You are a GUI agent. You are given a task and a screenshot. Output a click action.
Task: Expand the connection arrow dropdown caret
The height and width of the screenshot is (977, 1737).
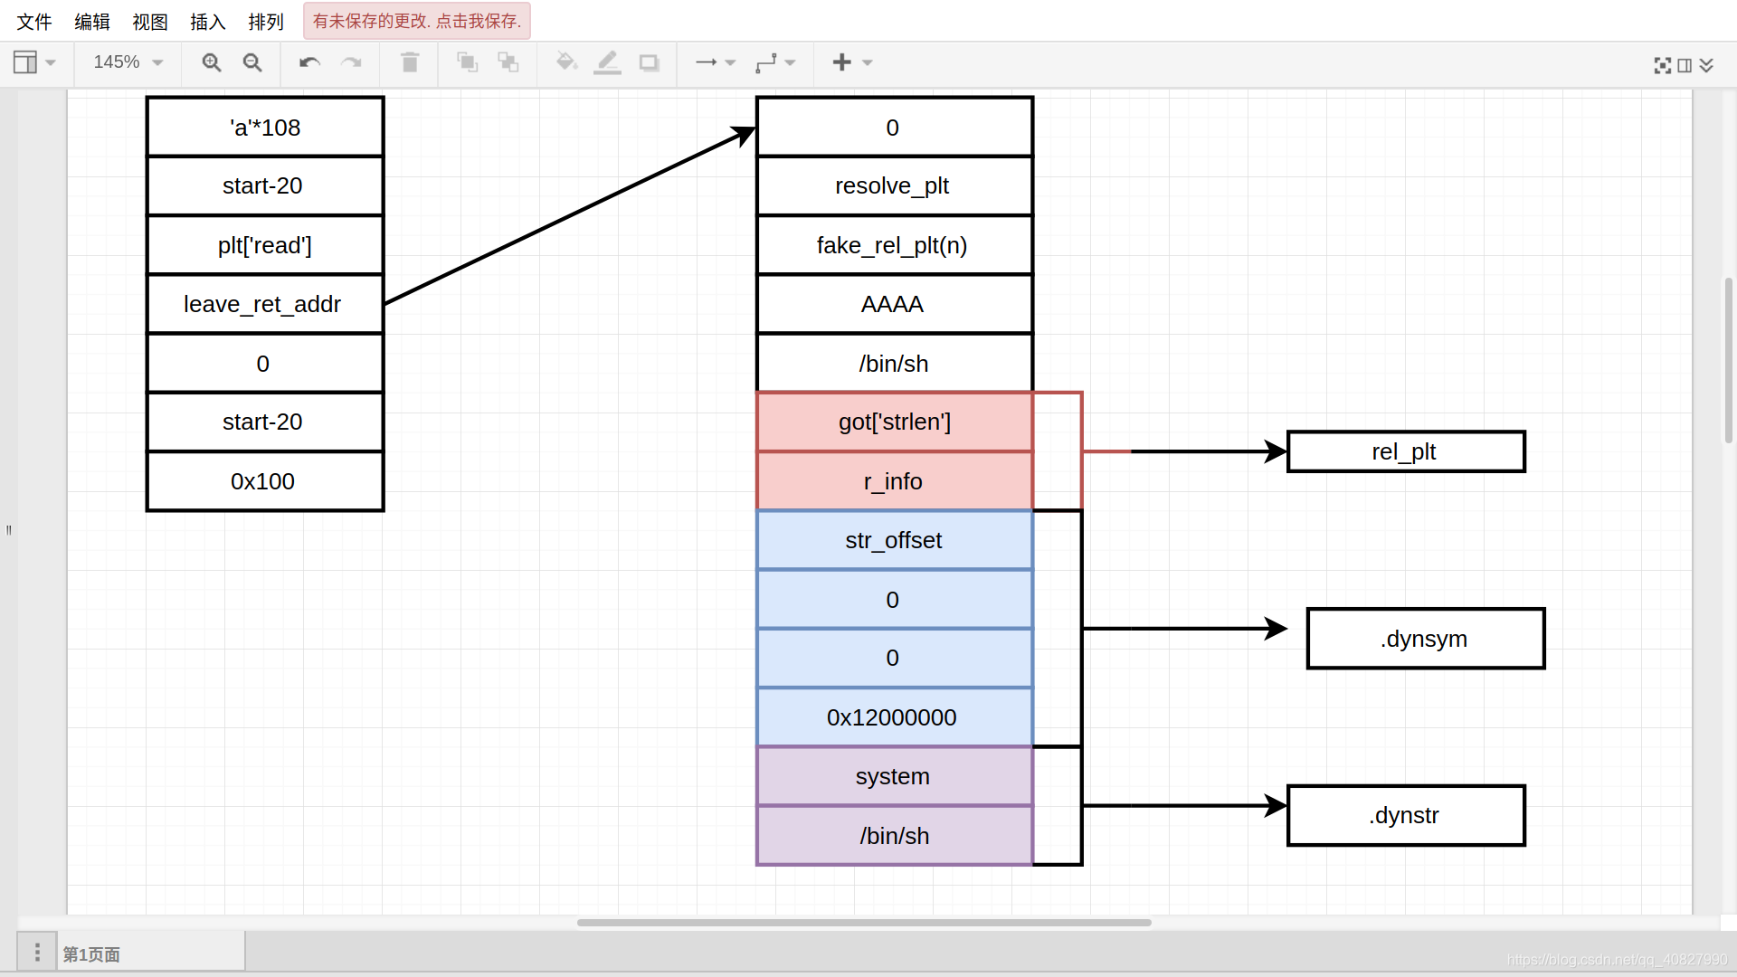[x=731, y=62]
